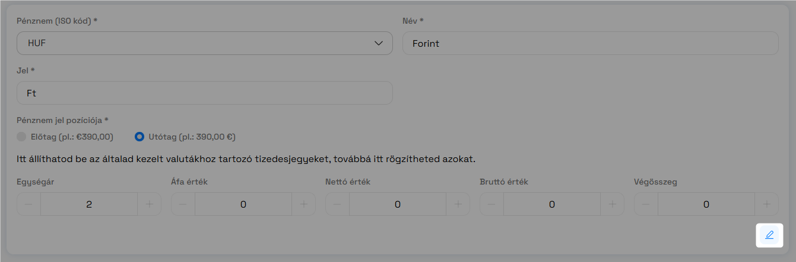
Task: Click the Egységár value field
Action: pos(89,204)
